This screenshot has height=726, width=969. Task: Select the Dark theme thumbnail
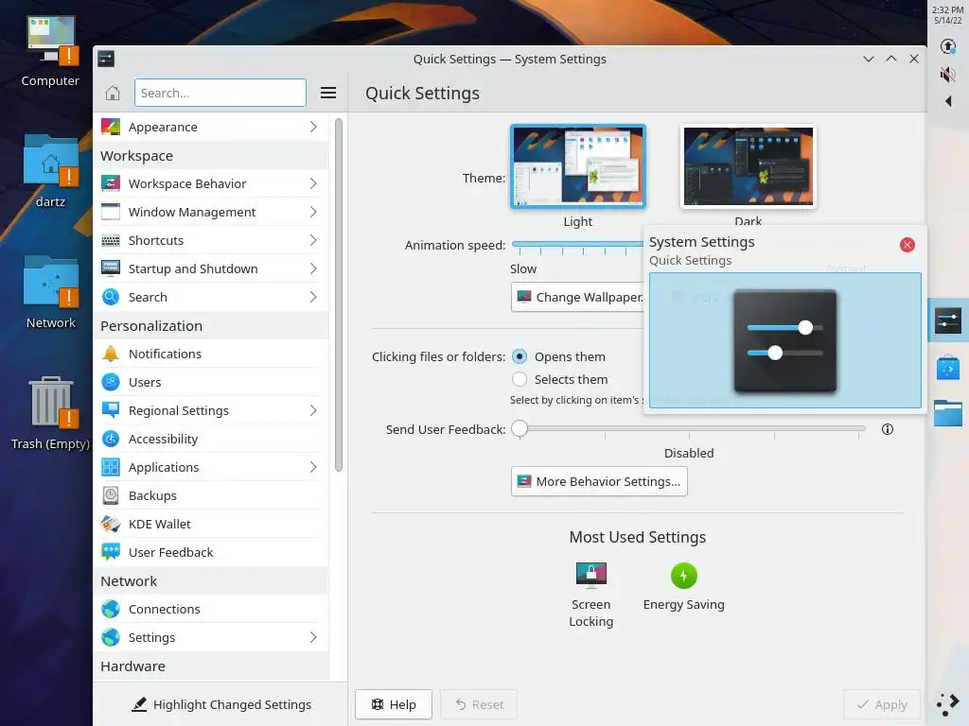click(x=748, y=166)
